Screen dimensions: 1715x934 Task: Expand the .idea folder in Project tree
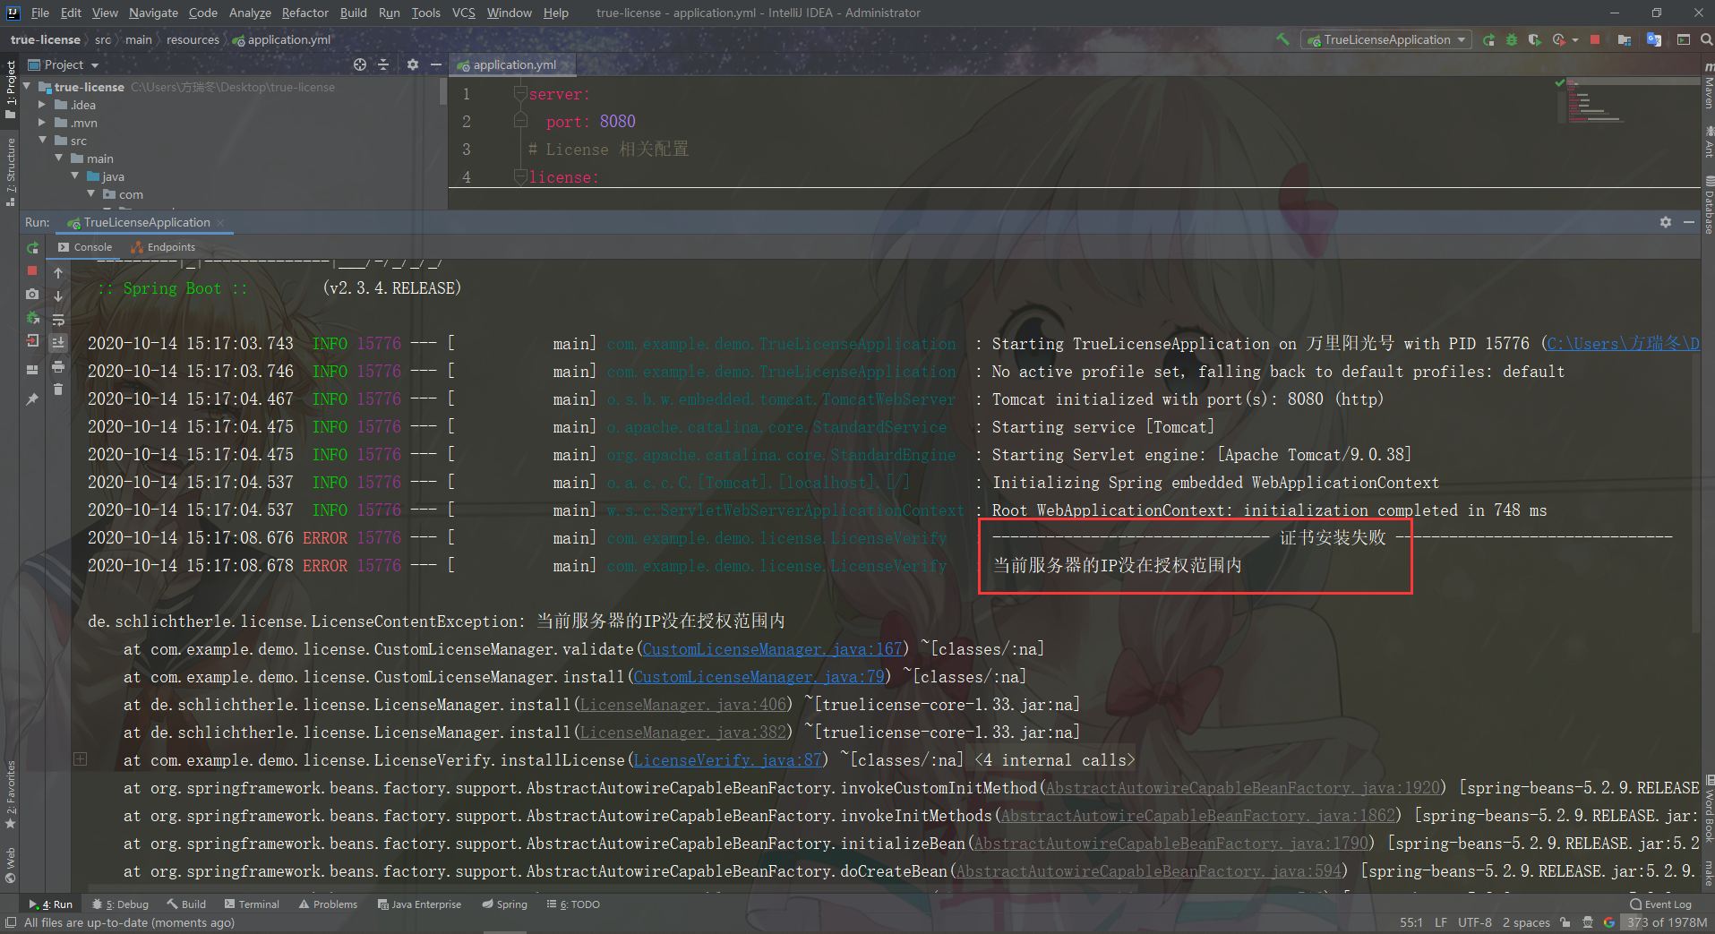click(41, 105)
